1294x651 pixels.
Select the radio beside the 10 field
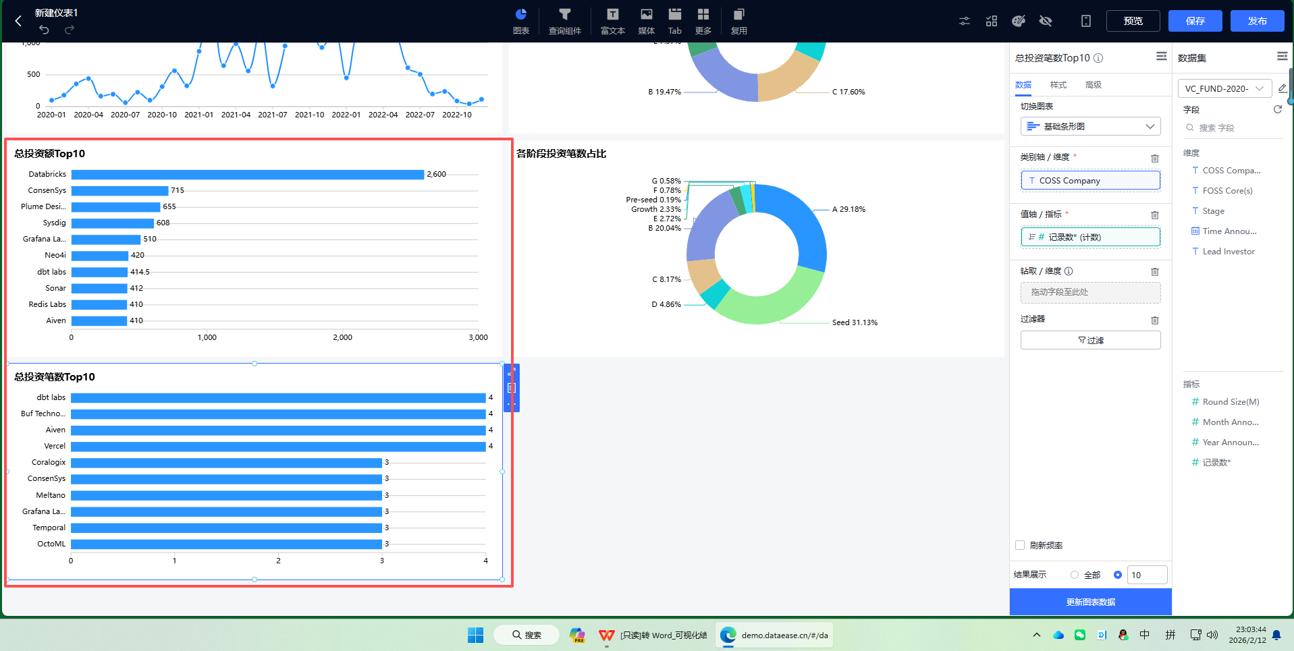1118,575
